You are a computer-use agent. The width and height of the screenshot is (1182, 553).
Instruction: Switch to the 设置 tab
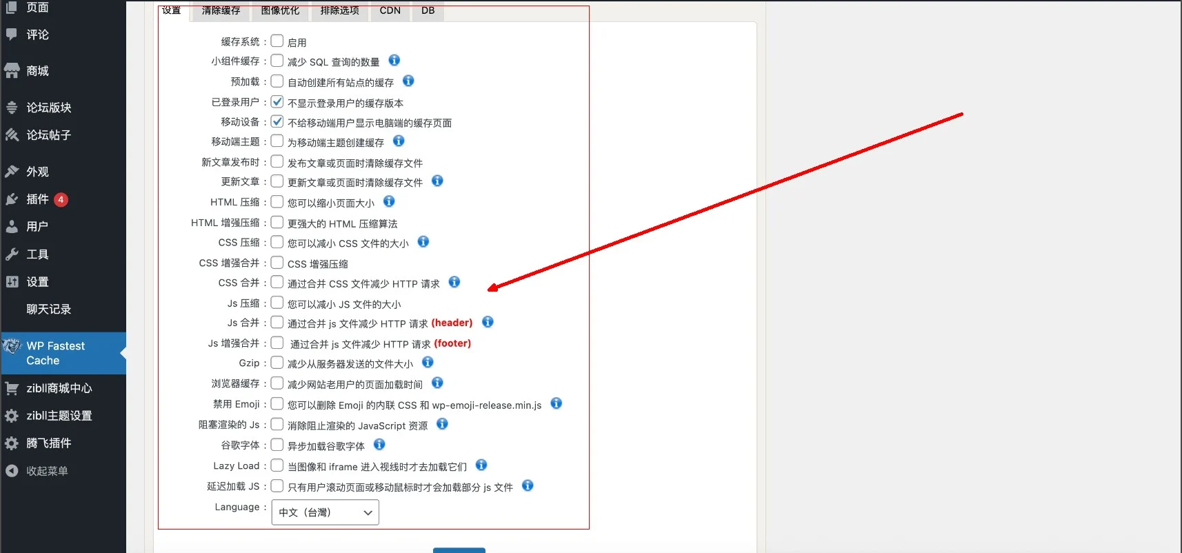(x=172, y=10)
